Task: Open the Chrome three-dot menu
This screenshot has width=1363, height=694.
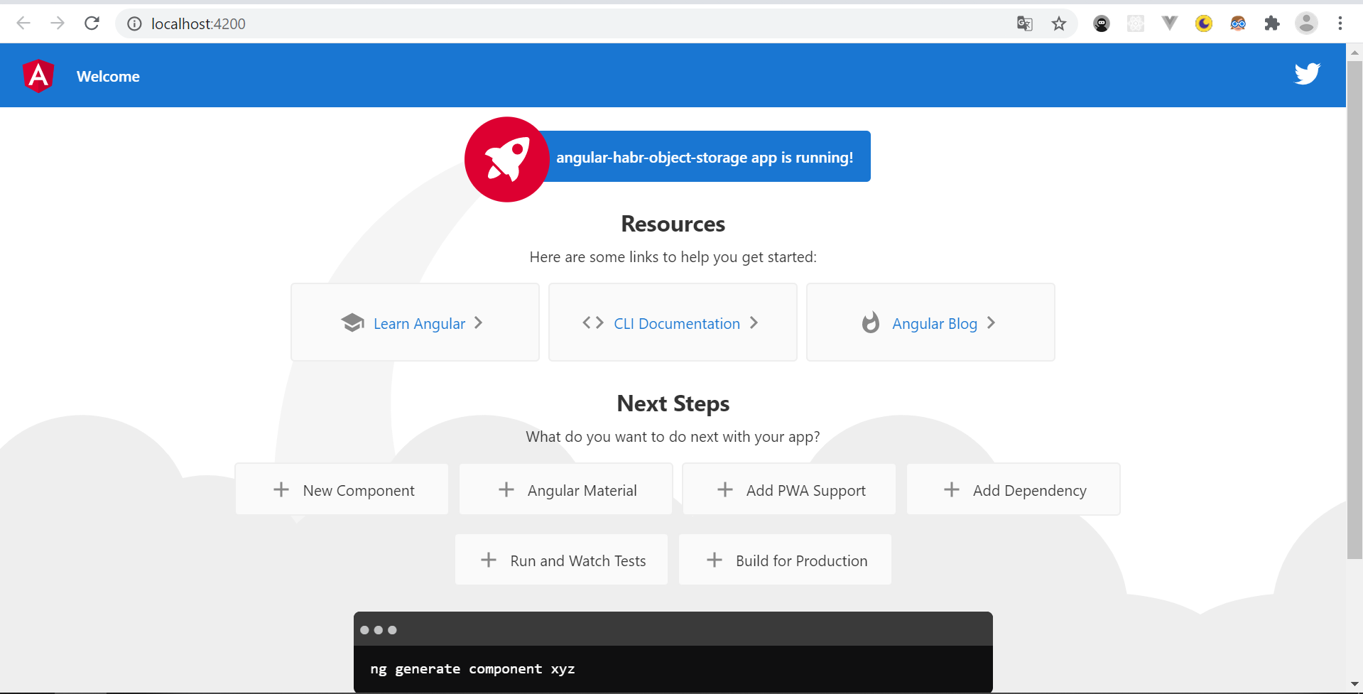Action: pyautogui.click(x=1340, y=23)
